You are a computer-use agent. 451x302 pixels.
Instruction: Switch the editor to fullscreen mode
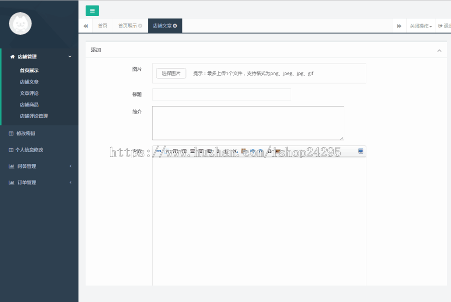pyautogui.click(x=361, y=151)
